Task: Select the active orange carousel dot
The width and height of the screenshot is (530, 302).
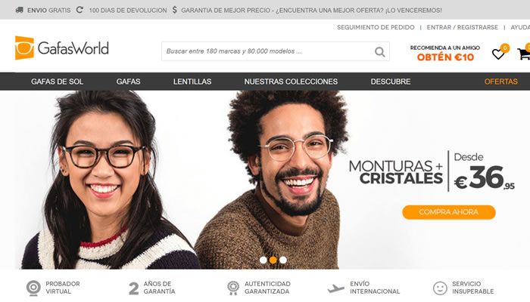Action: coord(273,260)
